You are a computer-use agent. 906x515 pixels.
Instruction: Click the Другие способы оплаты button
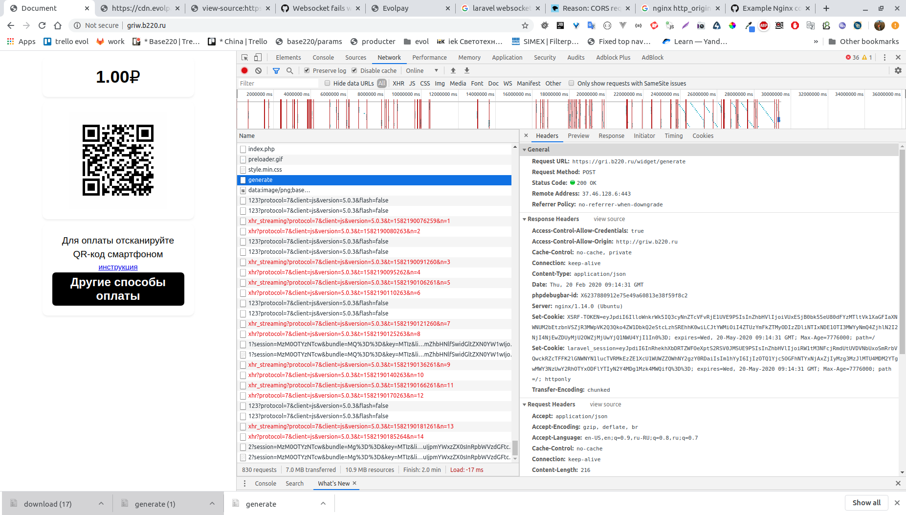click(x=118, y=289)
